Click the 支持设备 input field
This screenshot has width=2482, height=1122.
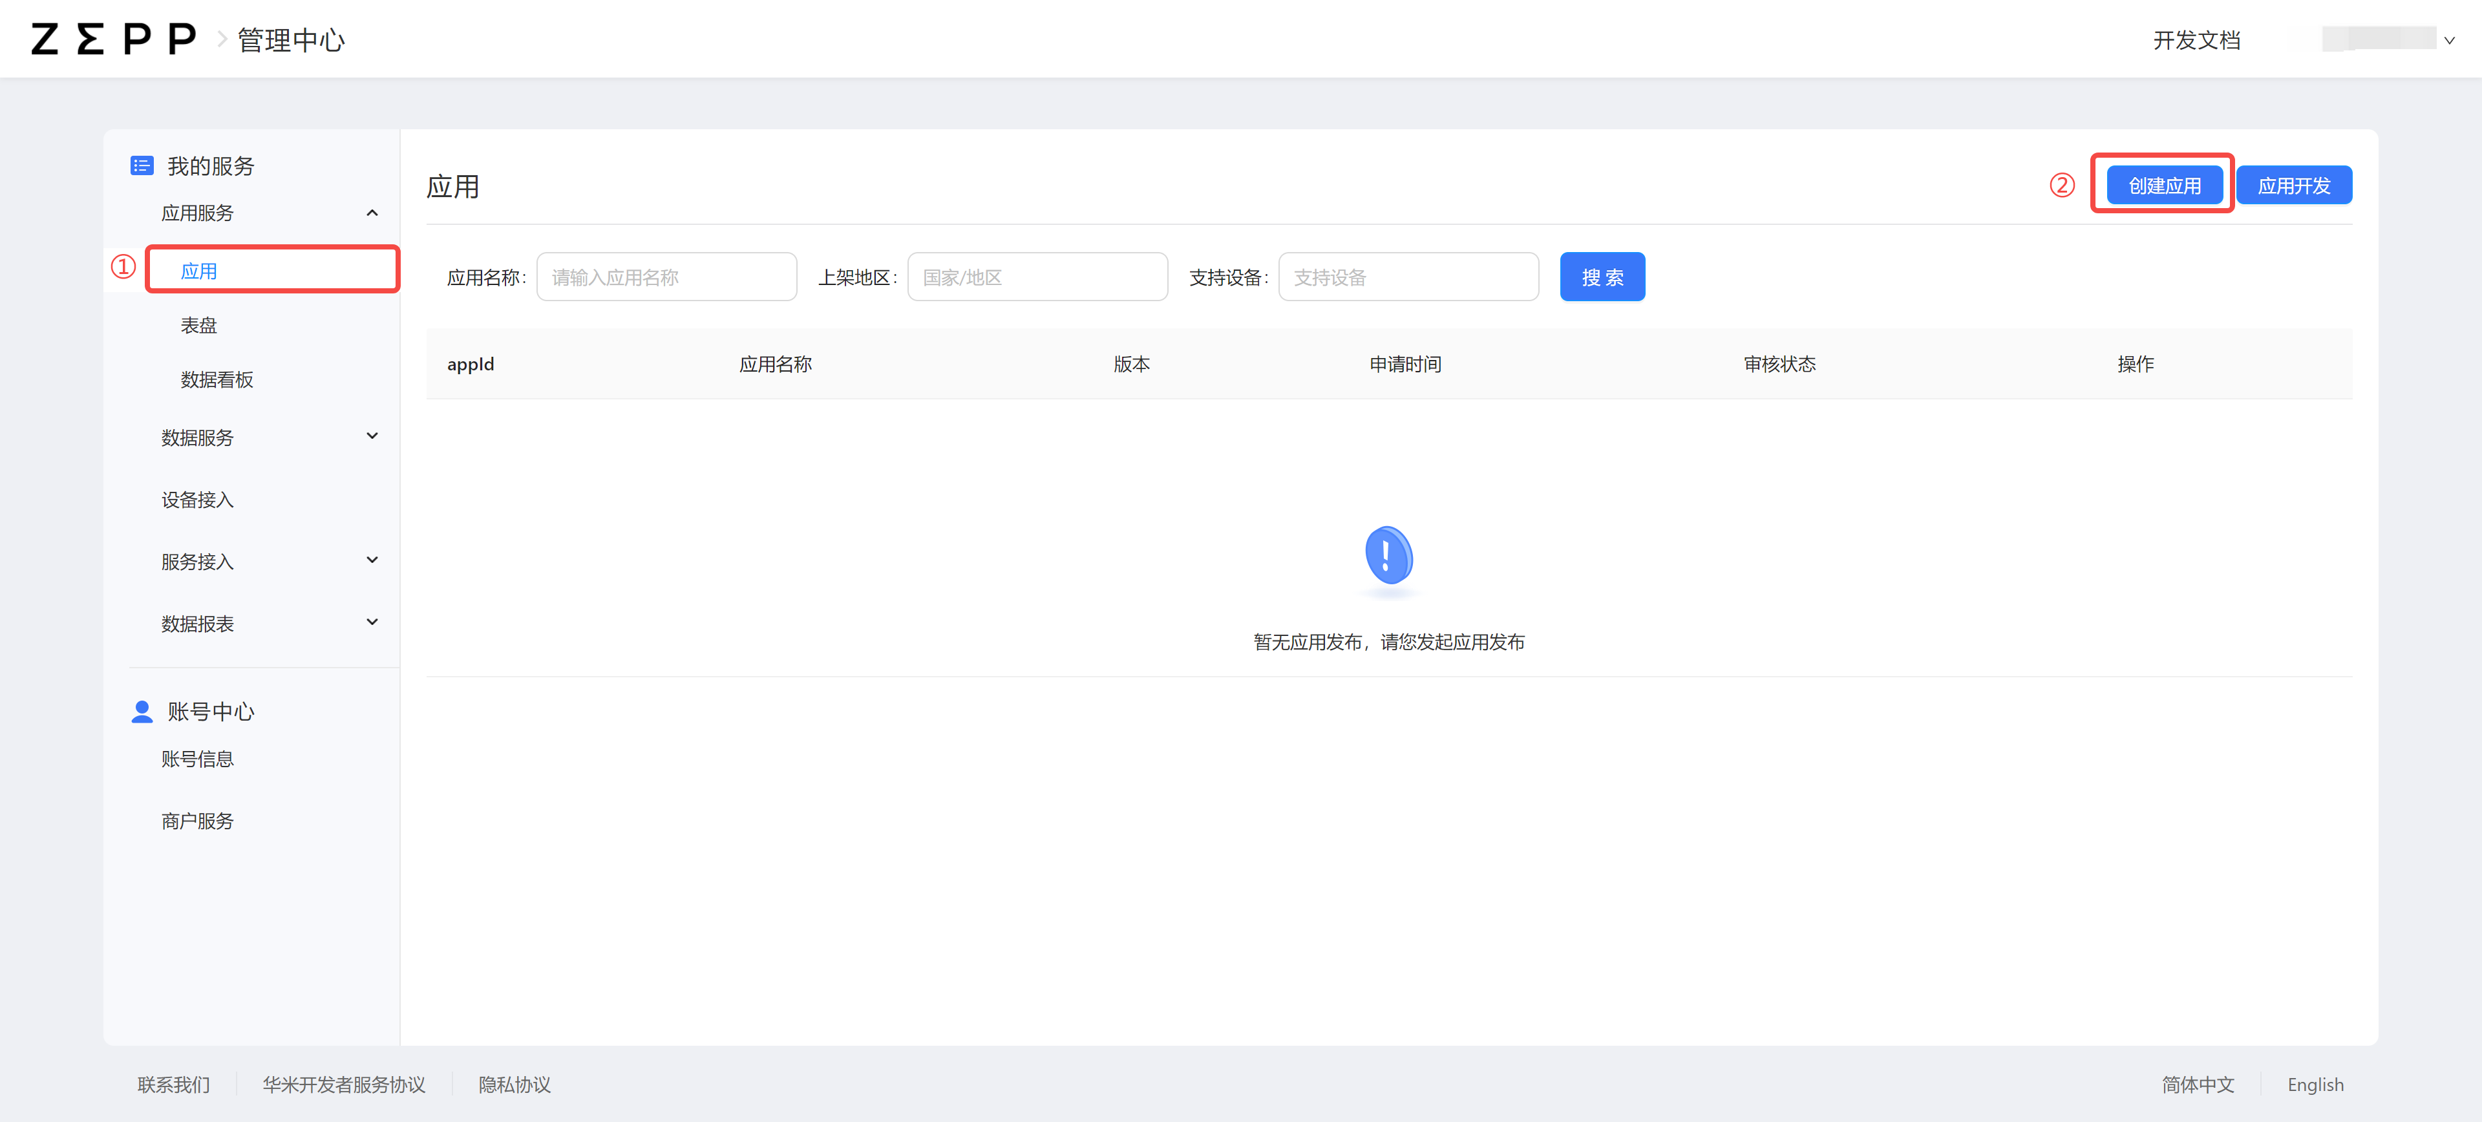click(1408, 277)
